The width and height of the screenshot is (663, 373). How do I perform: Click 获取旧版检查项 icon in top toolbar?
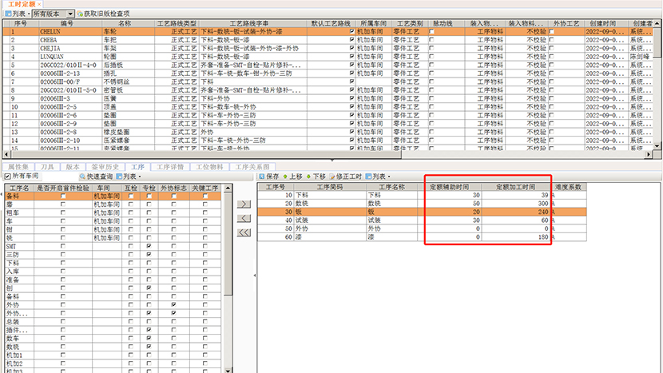pyautogui.click(x=81, y=14)
